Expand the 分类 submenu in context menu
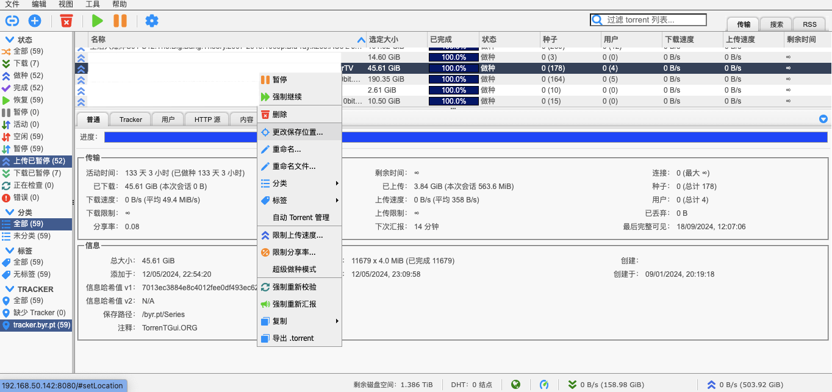Screen dimensions: 832x392 pyautogui.click(x=299, y=184)
